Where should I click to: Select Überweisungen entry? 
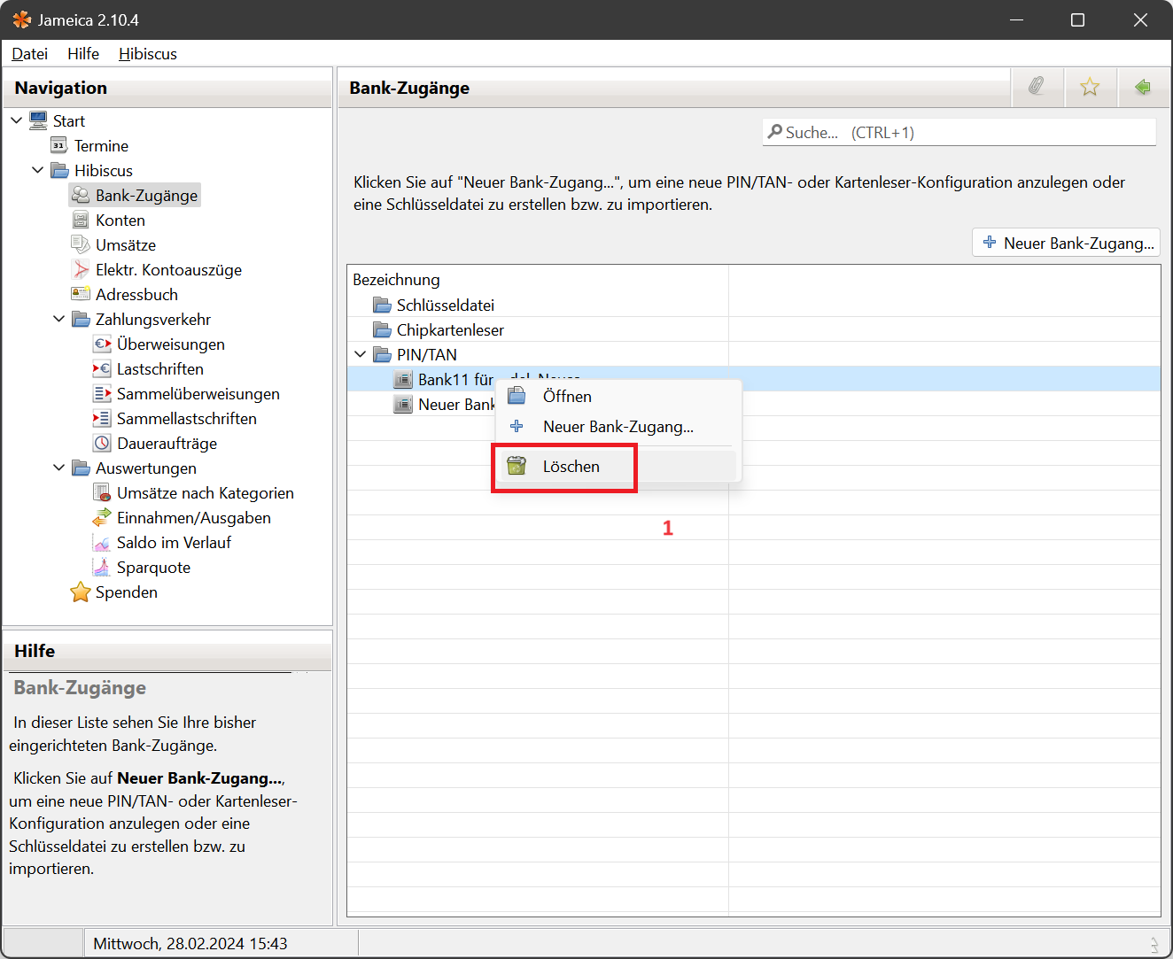[x=171, y=344]
